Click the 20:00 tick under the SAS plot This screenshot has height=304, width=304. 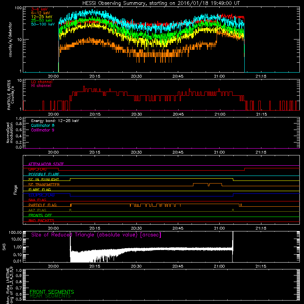pos(53,266)
